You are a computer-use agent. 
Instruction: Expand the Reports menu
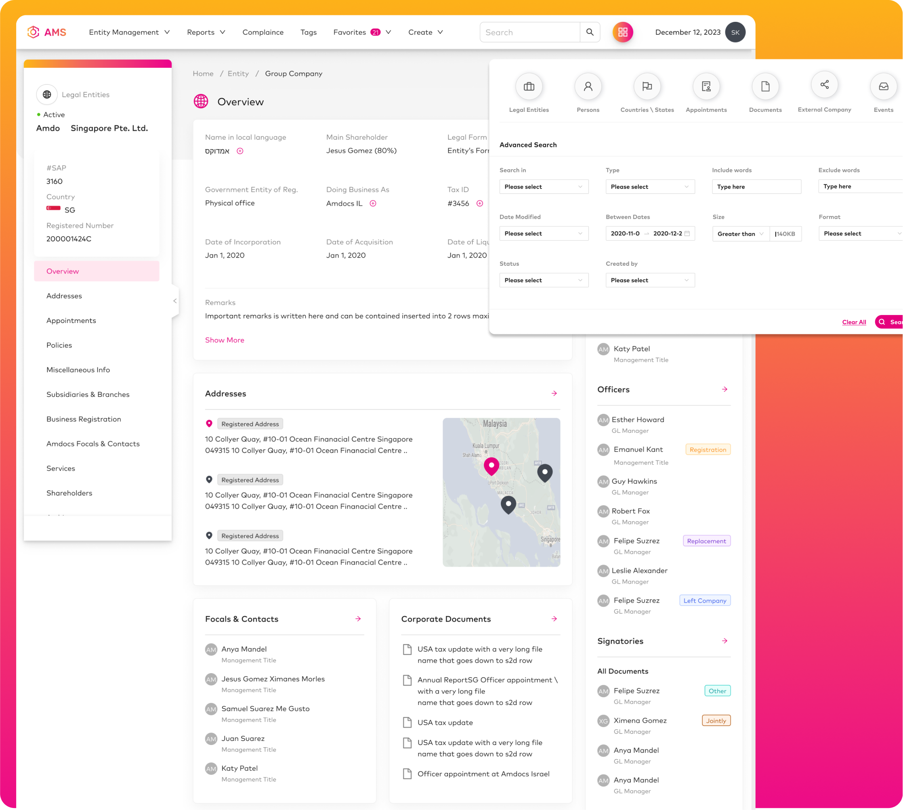tap(206, 32)
